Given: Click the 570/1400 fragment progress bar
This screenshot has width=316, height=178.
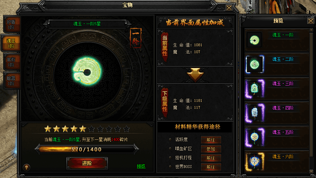Looking at the screenshot, I should click(x=87, y=149).
